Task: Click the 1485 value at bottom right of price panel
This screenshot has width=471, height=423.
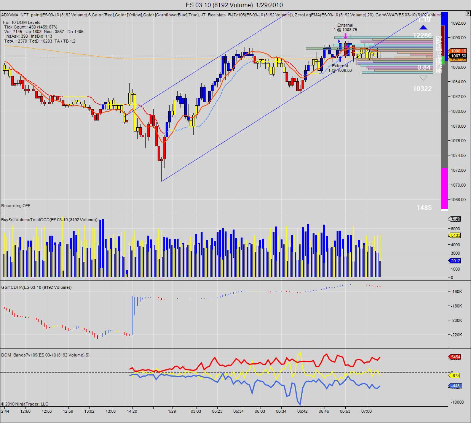Action: 424,208
